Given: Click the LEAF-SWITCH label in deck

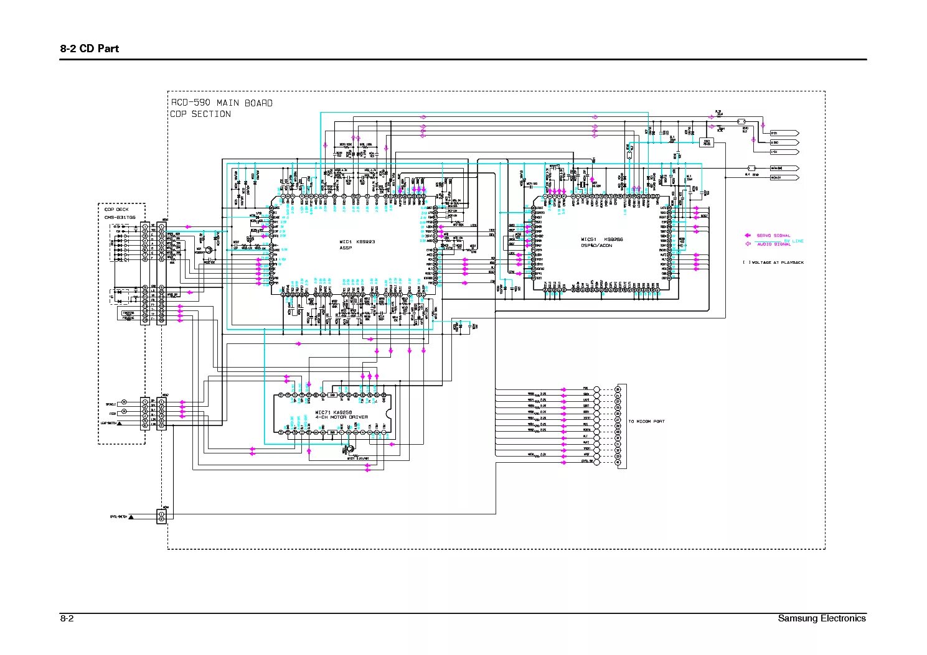Looking at the screenshot, I should point(110,423).
